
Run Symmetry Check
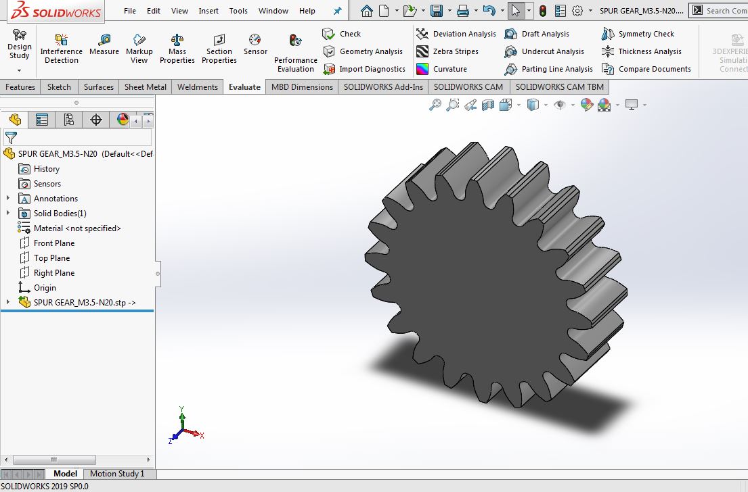click(638, 34)
